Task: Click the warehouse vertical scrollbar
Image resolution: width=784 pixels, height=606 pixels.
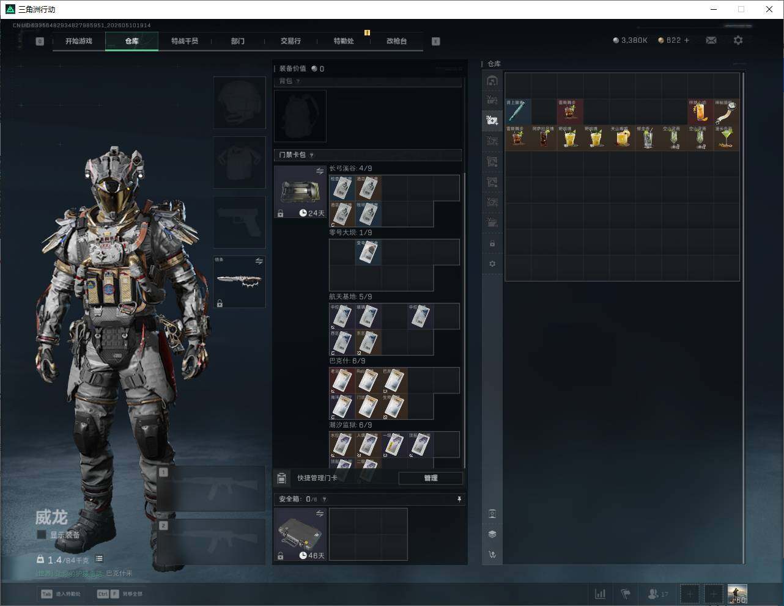Action: 743,318
